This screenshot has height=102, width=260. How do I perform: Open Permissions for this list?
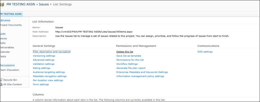[x=130, y=60]
